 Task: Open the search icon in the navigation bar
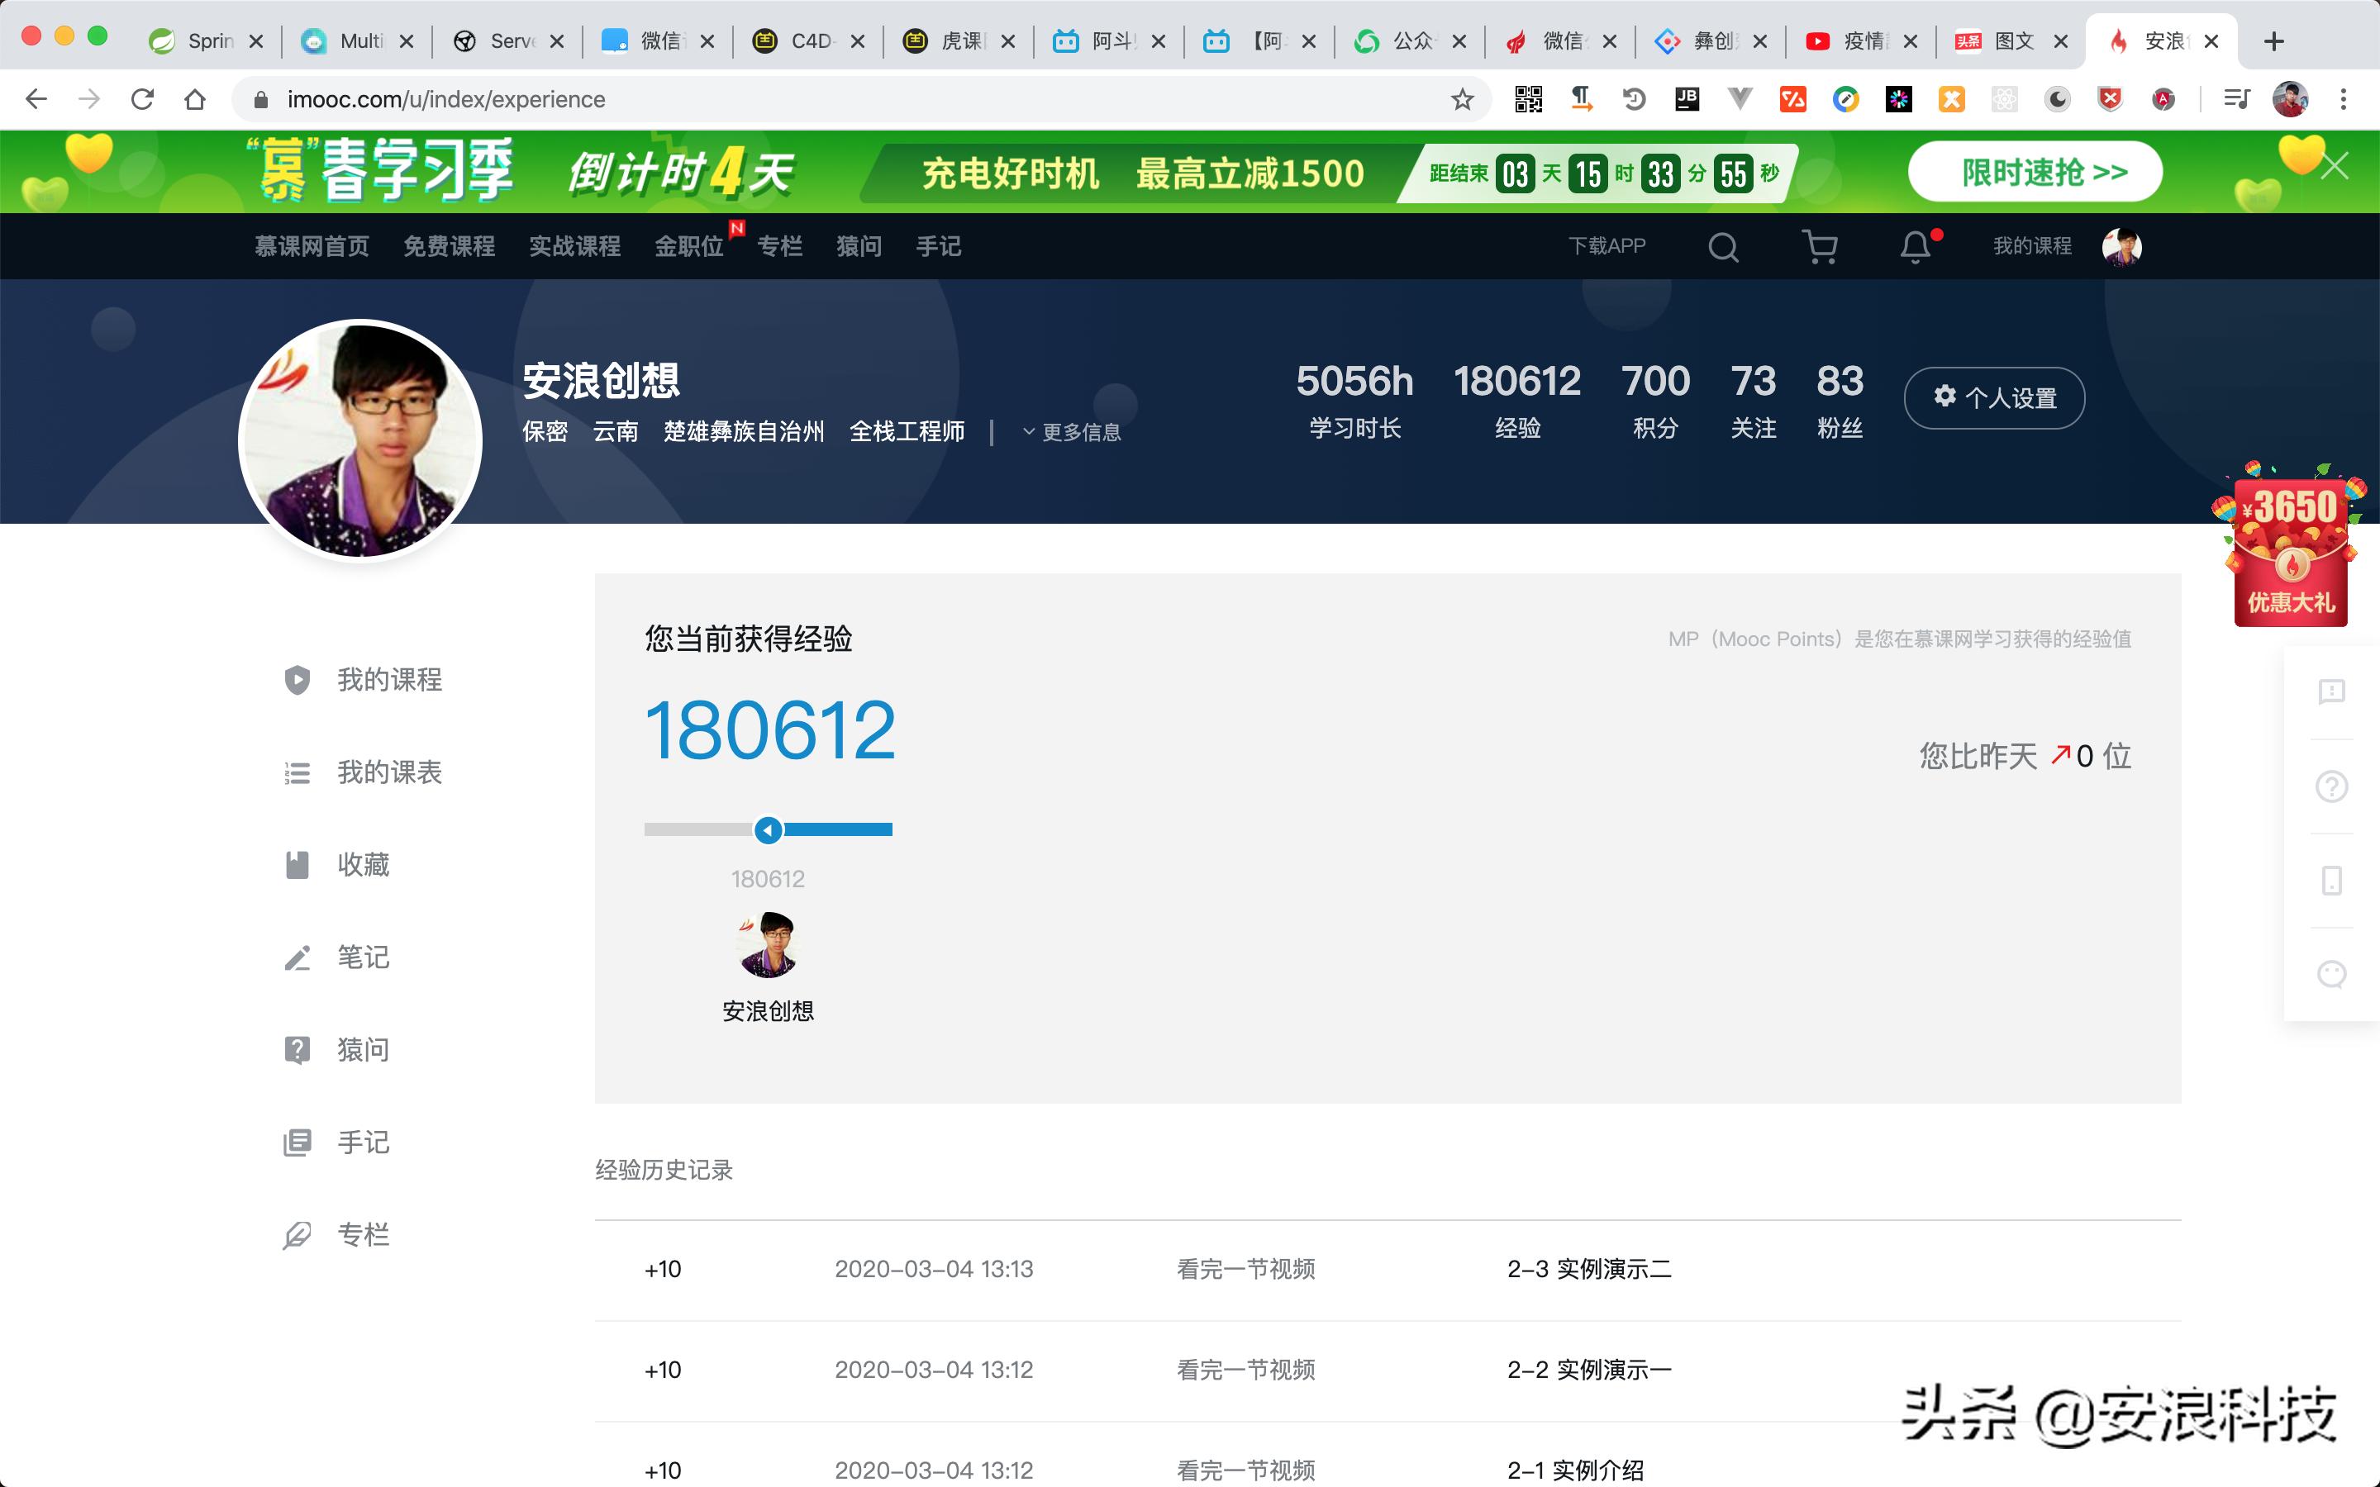click(x=1723, y=247)
